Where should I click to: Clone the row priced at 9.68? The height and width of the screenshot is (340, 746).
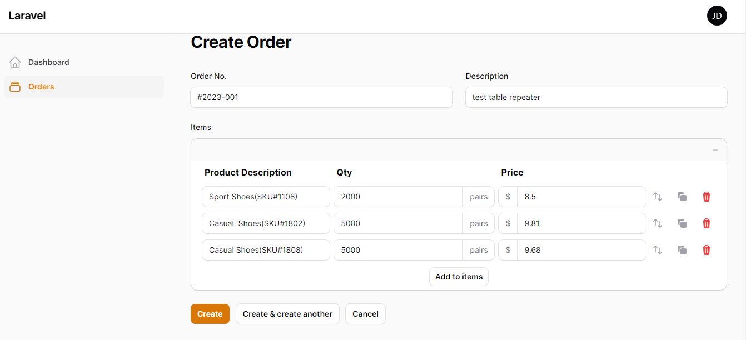[682, 250]
